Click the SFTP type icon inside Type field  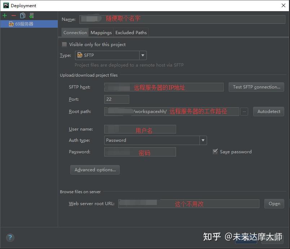tap(79, 55)
